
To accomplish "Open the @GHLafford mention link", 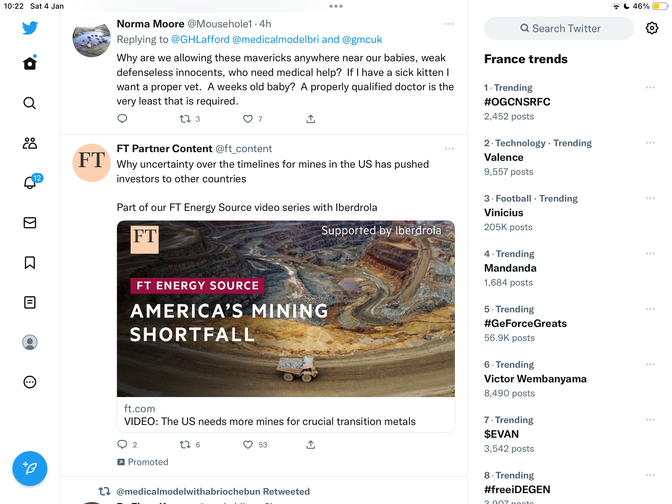I will (x=200, y=40).
